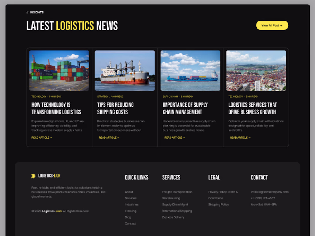Read Article link under Reducing Shipping Costs
Image resolution: width=315 pixels, height=236 pixels.
pyautogui.click(x=109, y=138)
